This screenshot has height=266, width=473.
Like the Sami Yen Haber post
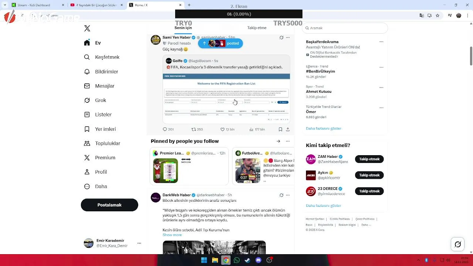coord(227,129)
